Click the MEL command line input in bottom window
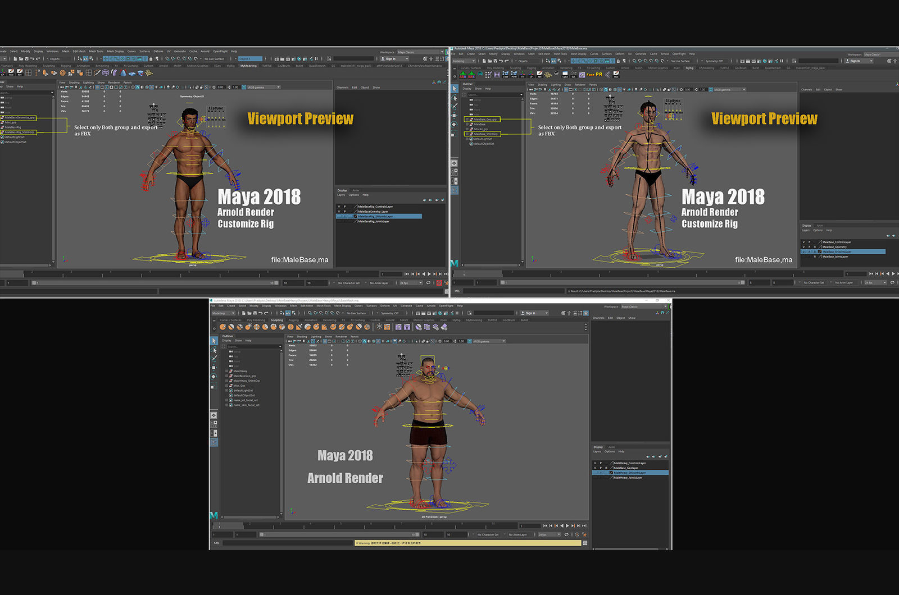899x595 pixels. (288, 543)
